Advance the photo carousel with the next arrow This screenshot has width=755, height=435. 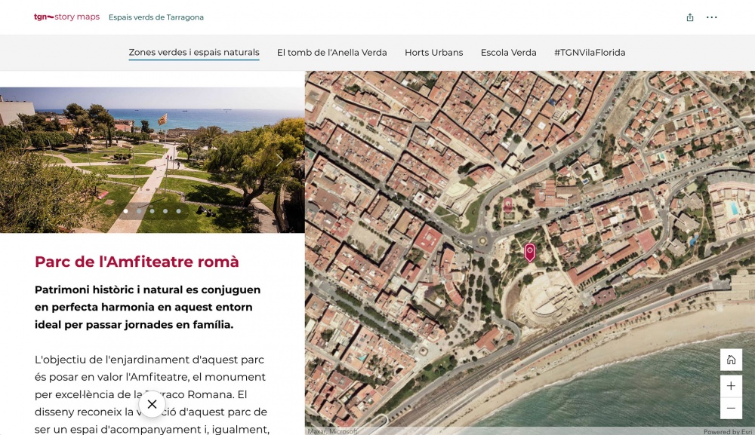pyautogui.click(x=279, y=160)
